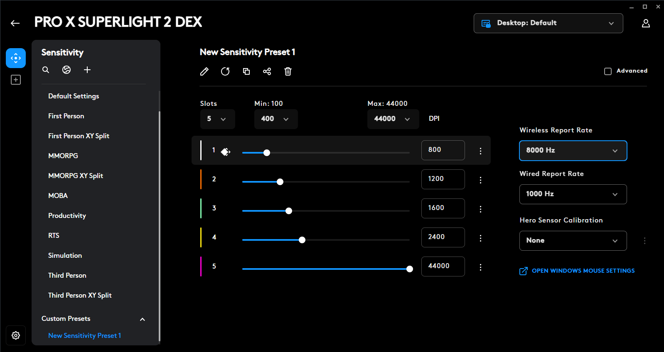This screenshot has height=352, width=664.
Task: Click the preset list scrollbar
Action: coord(160,226)
